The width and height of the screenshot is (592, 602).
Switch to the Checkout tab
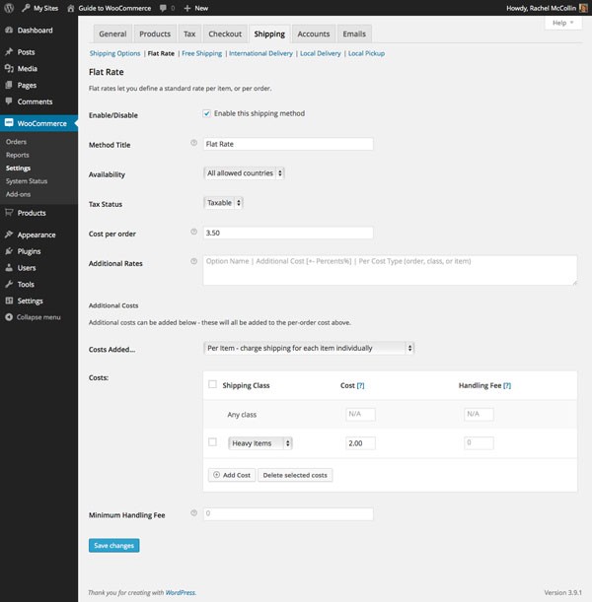(225, 33)
